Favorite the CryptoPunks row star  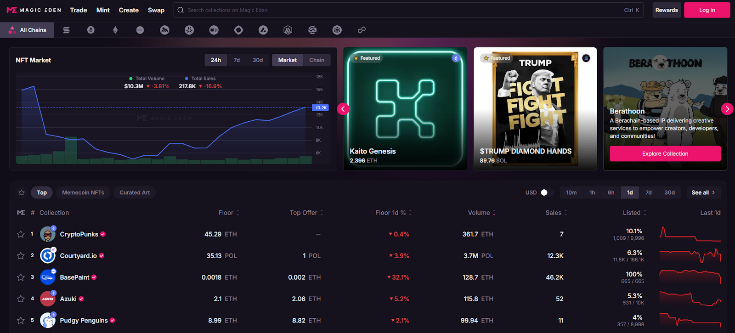click(x=21, y=234)
